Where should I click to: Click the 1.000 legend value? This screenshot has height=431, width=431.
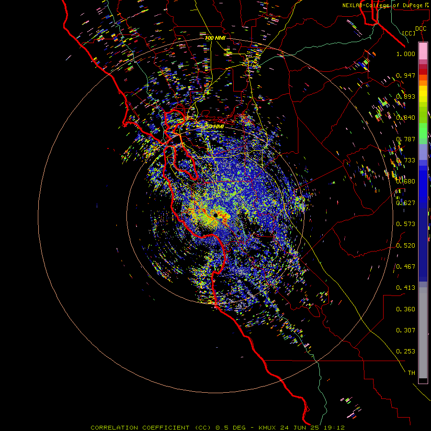pyautogui.click(x=406, y=54)
